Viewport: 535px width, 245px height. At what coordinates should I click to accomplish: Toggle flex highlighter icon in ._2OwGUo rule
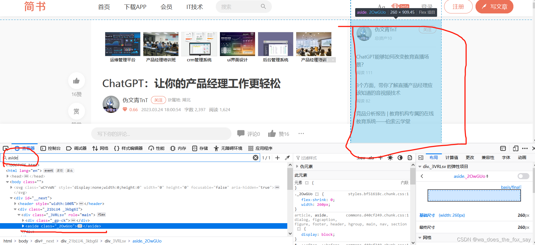coord(317,194)
